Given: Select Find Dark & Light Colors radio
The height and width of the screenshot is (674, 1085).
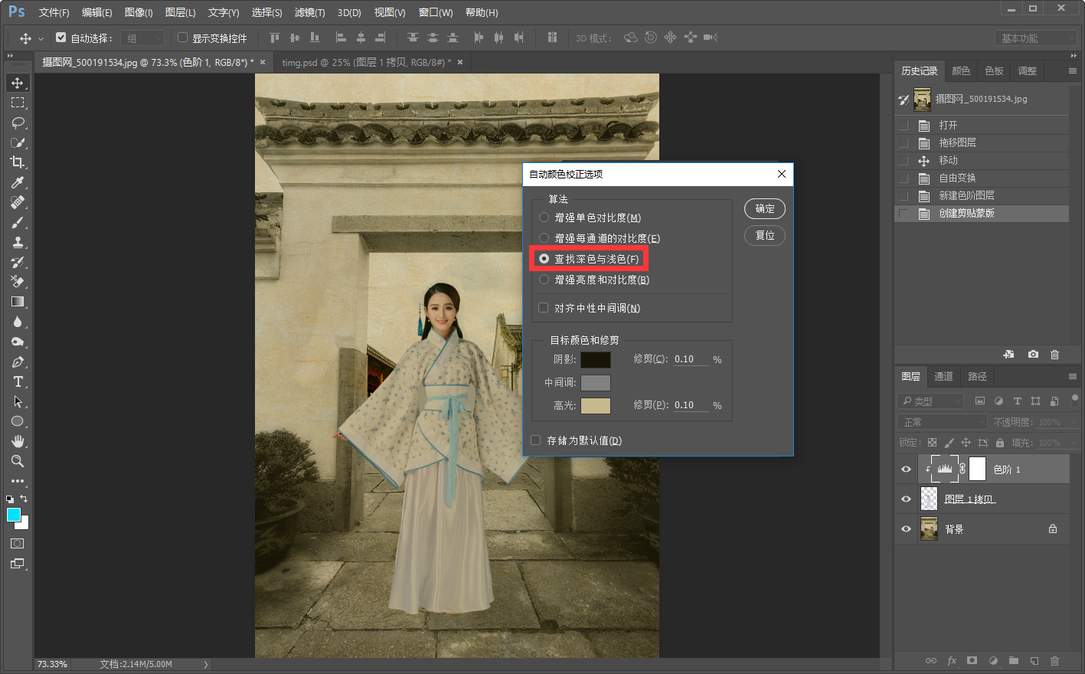Looking at the screenshot, I should click(544, 259).
